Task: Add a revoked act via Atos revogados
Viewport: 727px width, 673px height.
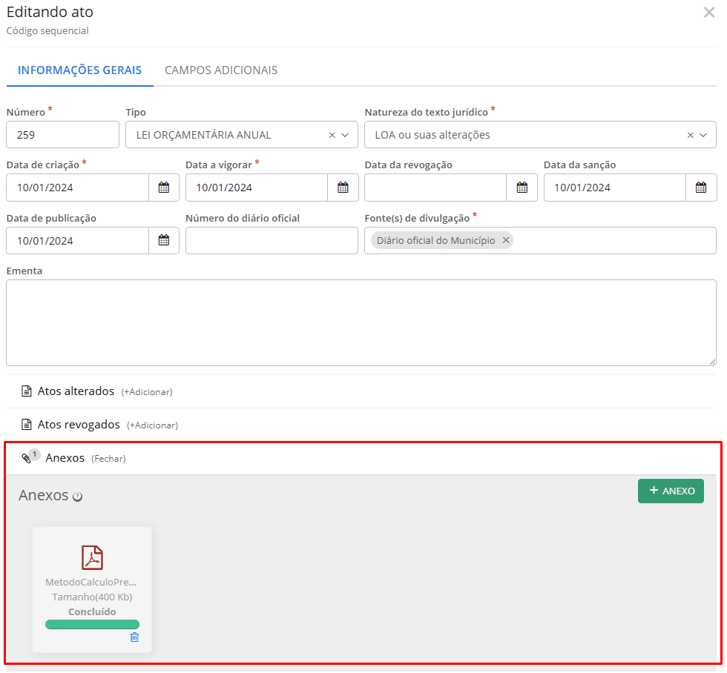Action: (x=152, y=425)
